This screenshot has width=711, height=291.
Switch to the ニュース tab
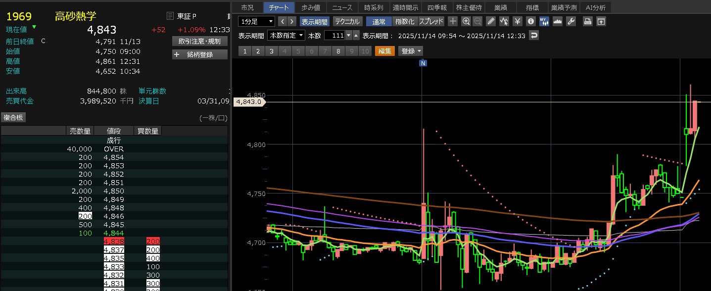tap(342, 7)
